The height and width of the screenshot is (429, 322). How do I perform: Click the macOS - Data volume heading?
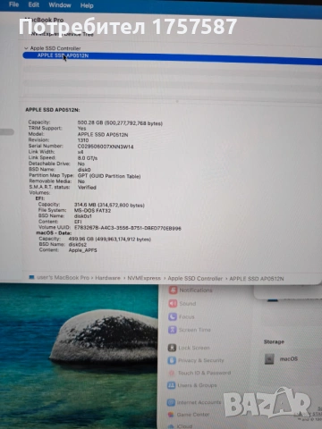[54, 233]
